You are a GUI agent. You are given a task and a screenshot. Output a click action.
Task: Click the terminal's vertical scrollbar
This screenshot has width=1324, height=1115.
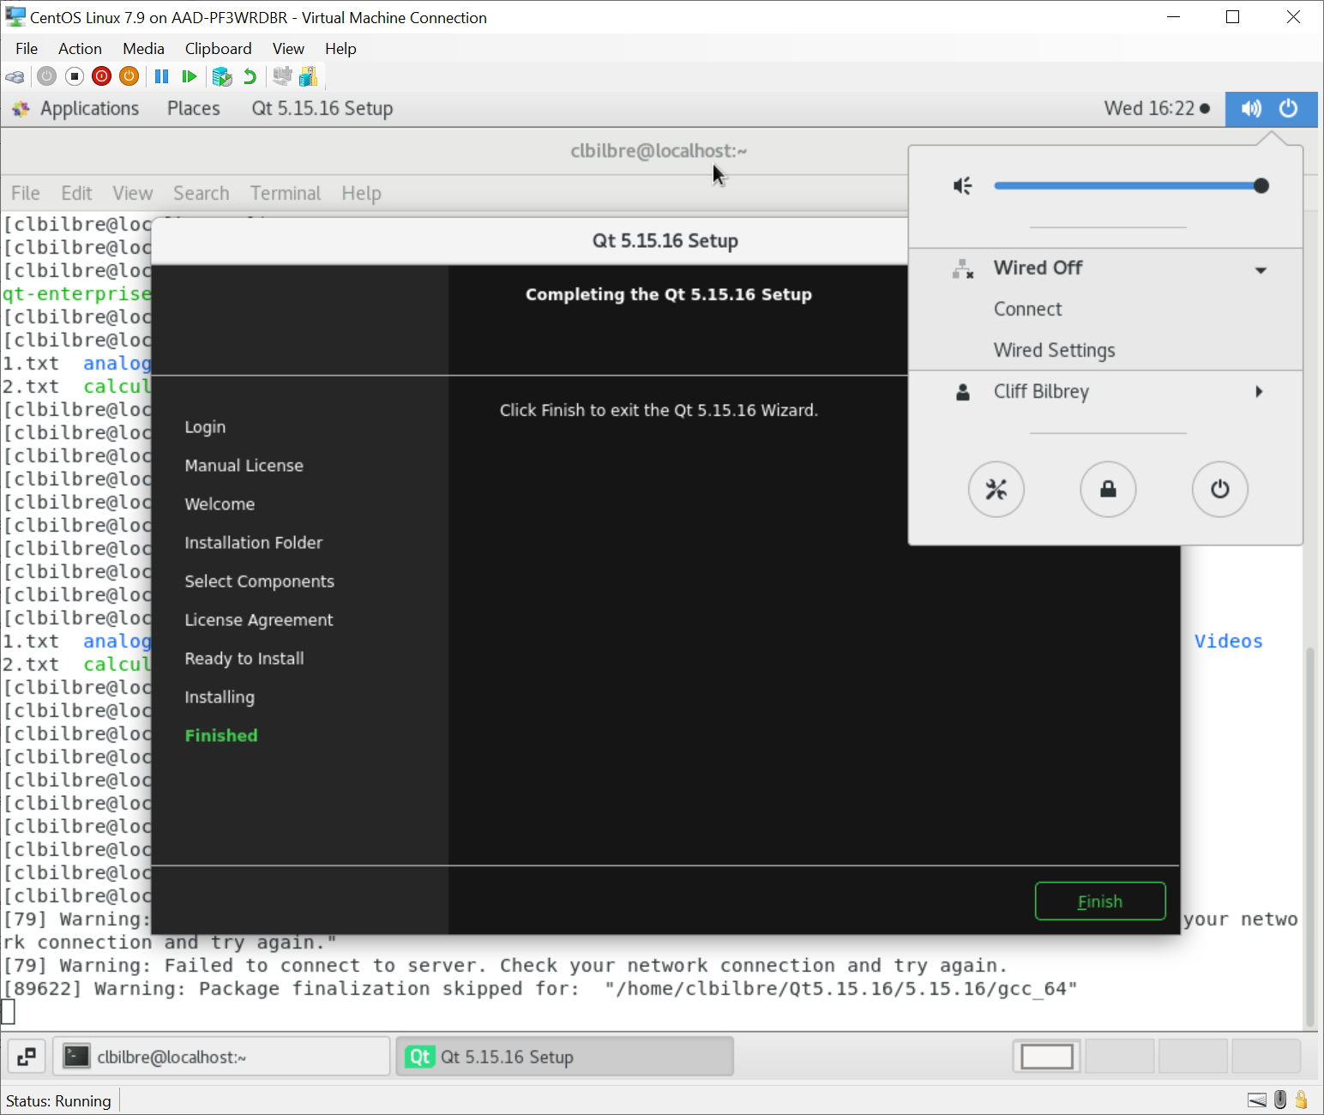pos(1309,836)
